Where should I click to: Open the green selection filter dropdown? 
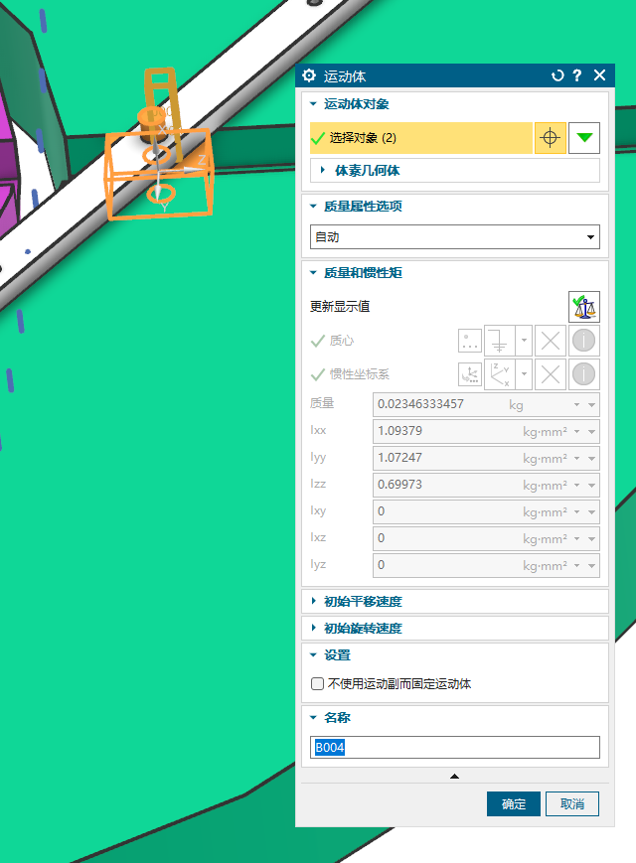click(584, 138)
